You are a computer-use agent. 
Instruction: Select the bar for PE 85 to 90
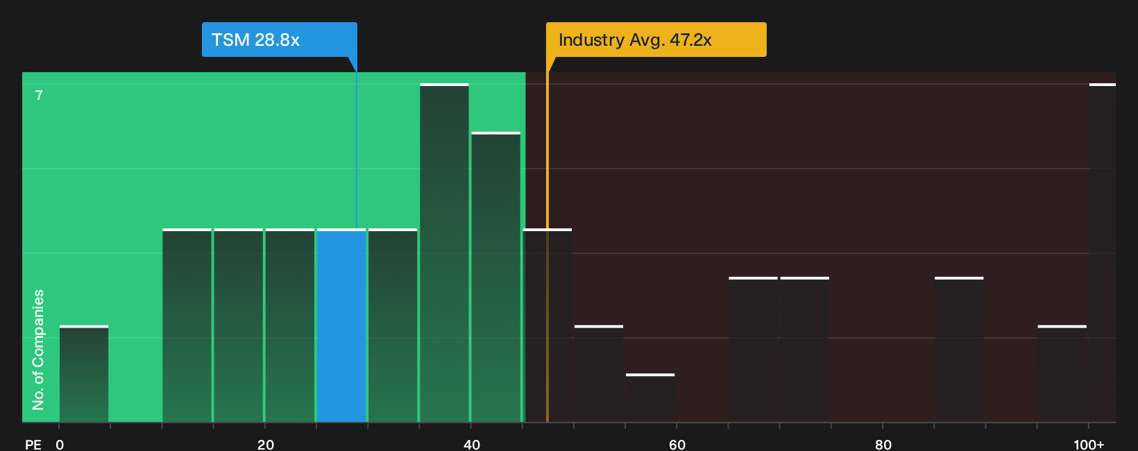(x=959, y=350)
